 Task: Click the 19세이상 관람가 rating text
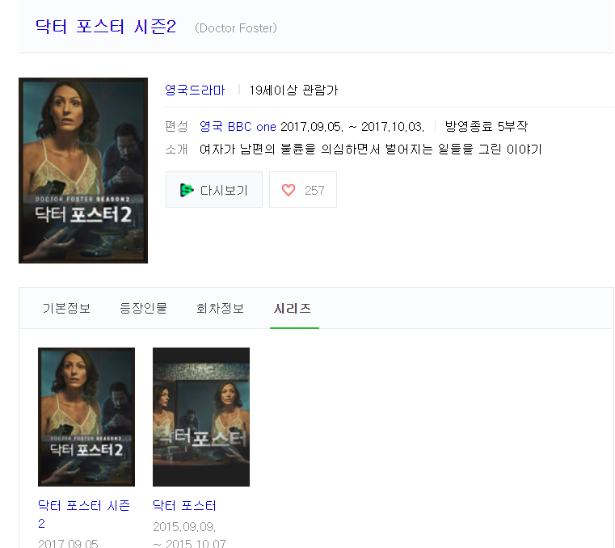point(293,91)
